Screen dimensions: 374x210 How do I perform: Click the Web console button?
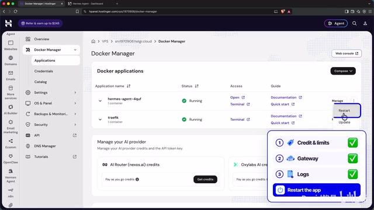(347, 54)
